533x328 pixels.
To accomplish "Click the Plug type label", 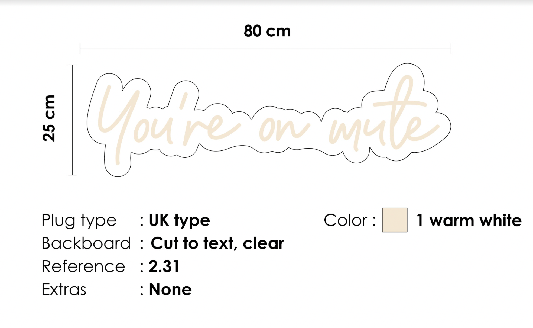I will point(79,220).
